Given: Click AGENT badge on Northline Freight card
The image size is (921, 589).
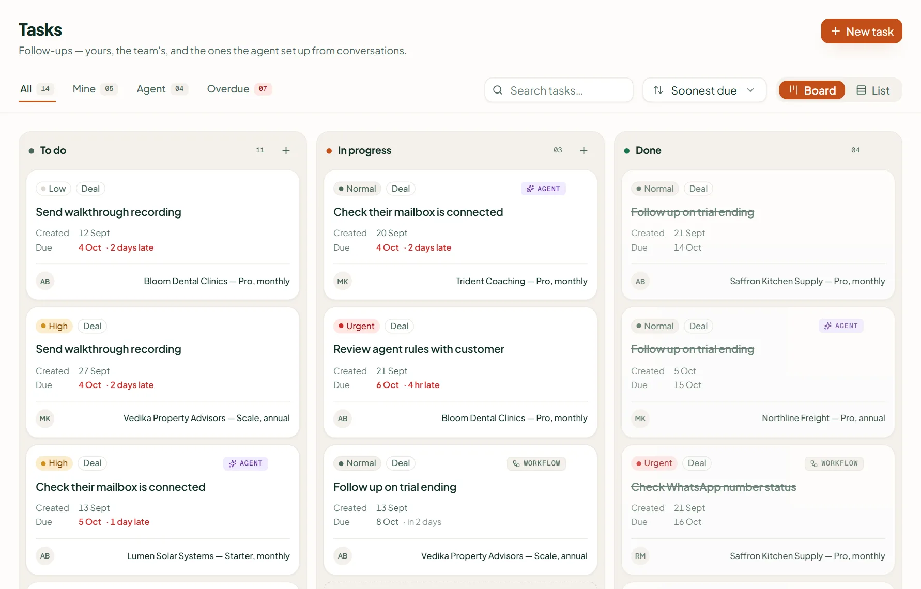Looking at the screenshot, I should pos(841,326).
